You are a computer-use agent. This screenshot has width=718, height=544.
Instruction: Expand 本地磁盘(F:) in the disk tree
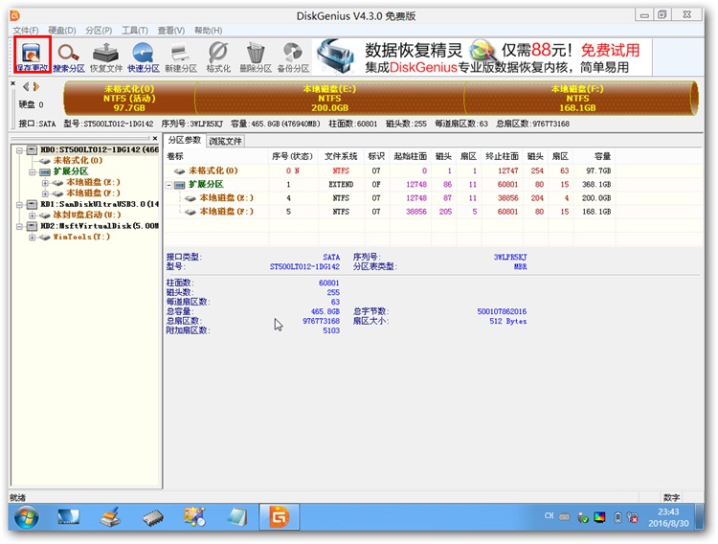pos(45,193)
